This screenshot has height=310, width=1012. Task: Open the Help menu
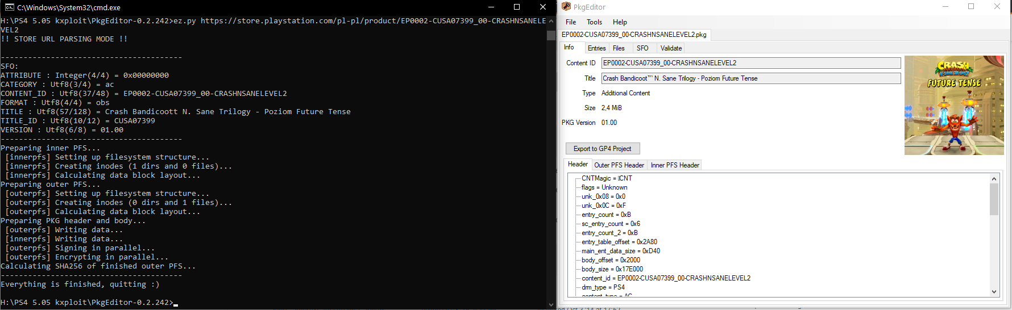(x=620, y=22)
